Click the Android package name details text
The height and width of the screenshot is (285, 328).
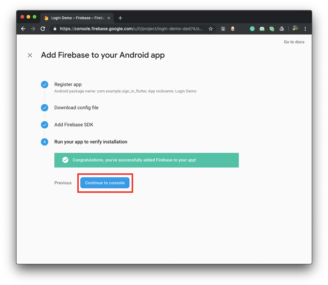[125, 91]
